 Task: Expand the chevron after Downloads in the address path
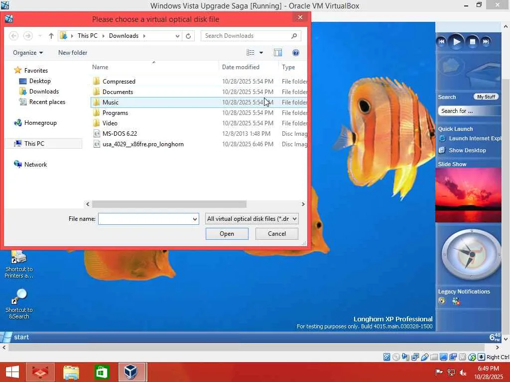(144, 36)
